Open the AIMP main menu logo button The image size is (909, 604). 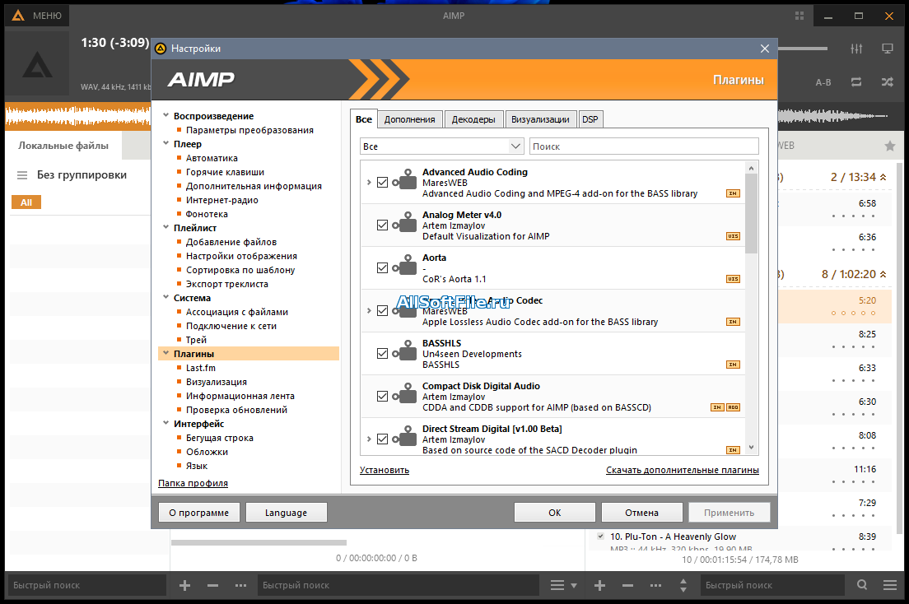click(18, 16)
